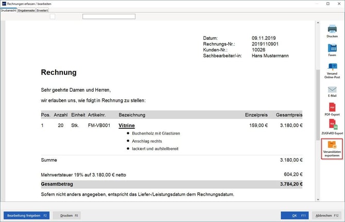
Task: Click the Gesamtbetrag label
Action: pos(57,184)
